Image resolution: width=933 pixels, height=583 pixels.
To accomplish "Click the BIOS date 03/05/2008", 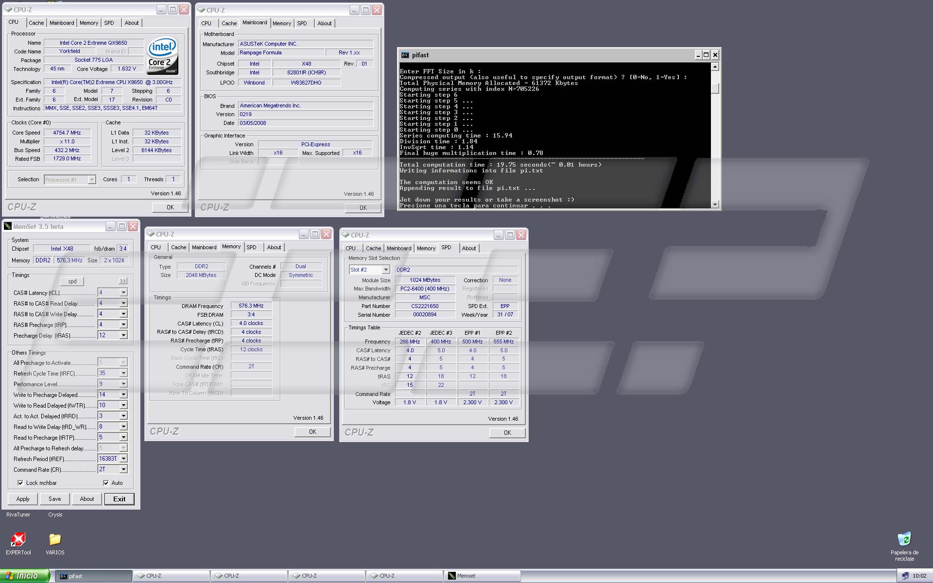I will (306, 123).
